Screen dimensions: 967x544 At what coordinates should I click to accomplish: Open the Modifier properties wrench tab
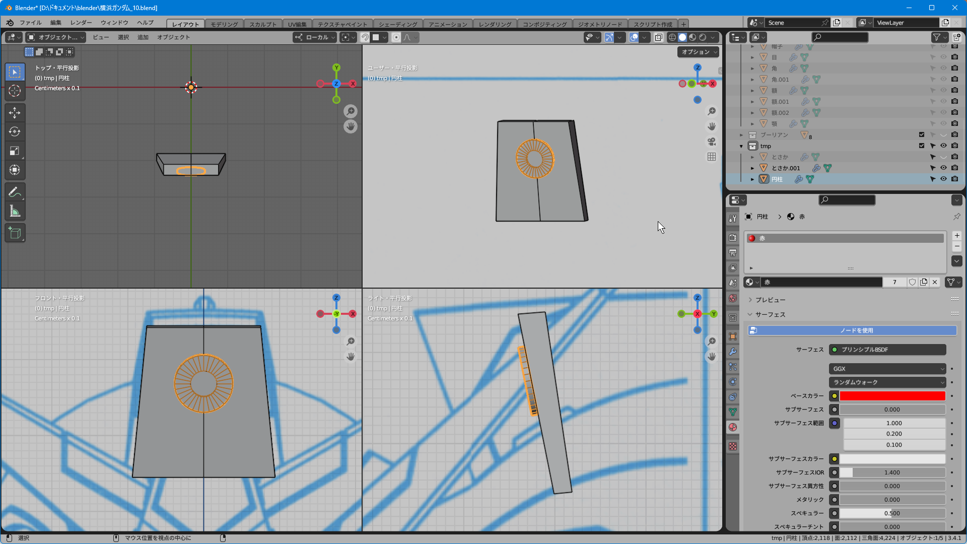point(733,352)
